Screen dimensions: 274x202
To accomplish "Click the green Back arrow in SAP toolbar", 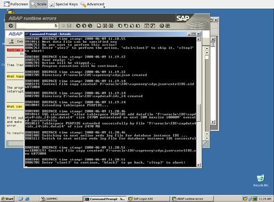I will click(x=78, y=26).
